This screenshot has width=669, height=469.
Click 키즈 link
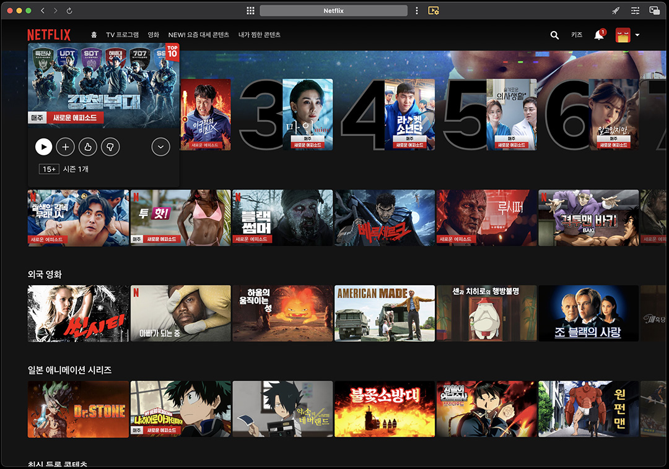[x=577, y=35]
